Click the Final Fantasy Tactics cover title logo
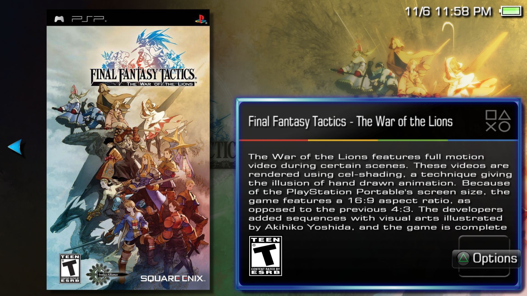 [x=143, y=77]
